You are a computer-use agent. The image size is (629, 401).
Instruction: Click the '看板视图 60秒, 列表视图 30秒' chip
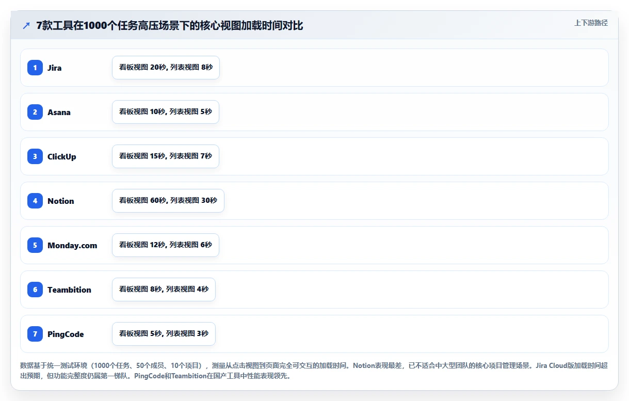(x=168, y=201)
